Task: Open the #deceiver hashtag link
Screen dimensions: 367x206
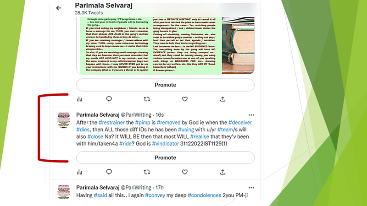Action: click(x=240, y=123)
